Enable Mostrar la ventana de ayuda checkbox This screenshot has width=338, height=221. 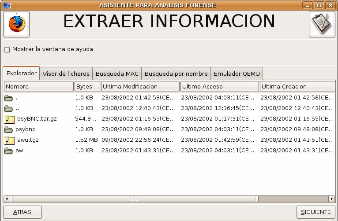7,50
